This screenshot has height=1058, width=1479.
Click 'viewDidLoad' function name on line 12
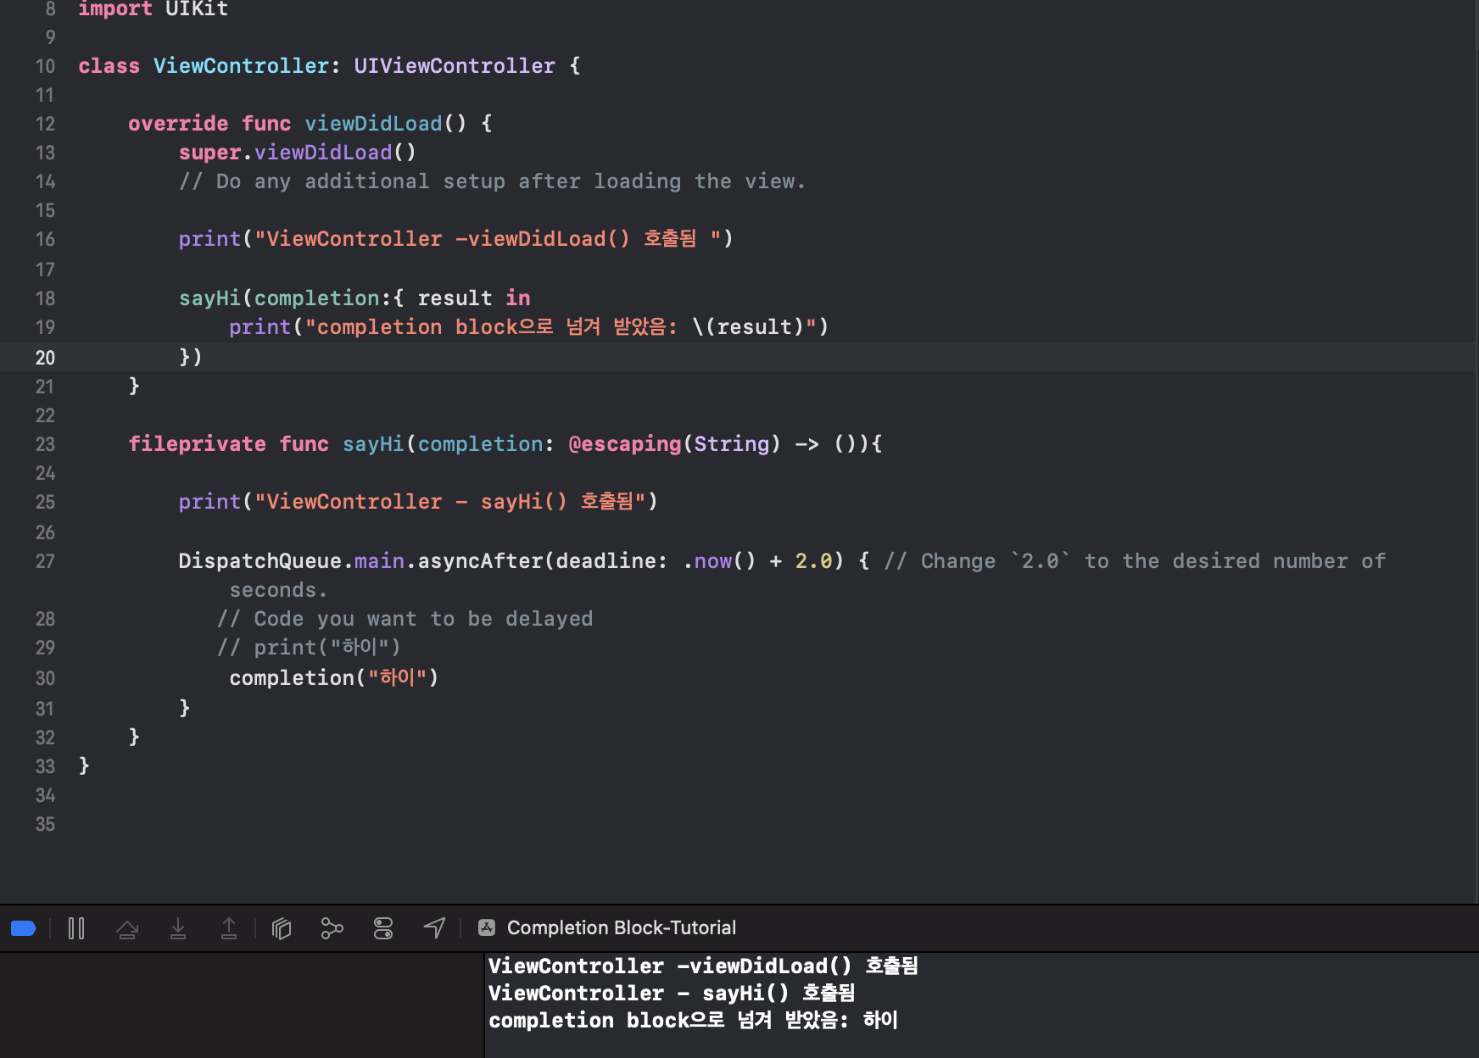[x=373, y=124]
